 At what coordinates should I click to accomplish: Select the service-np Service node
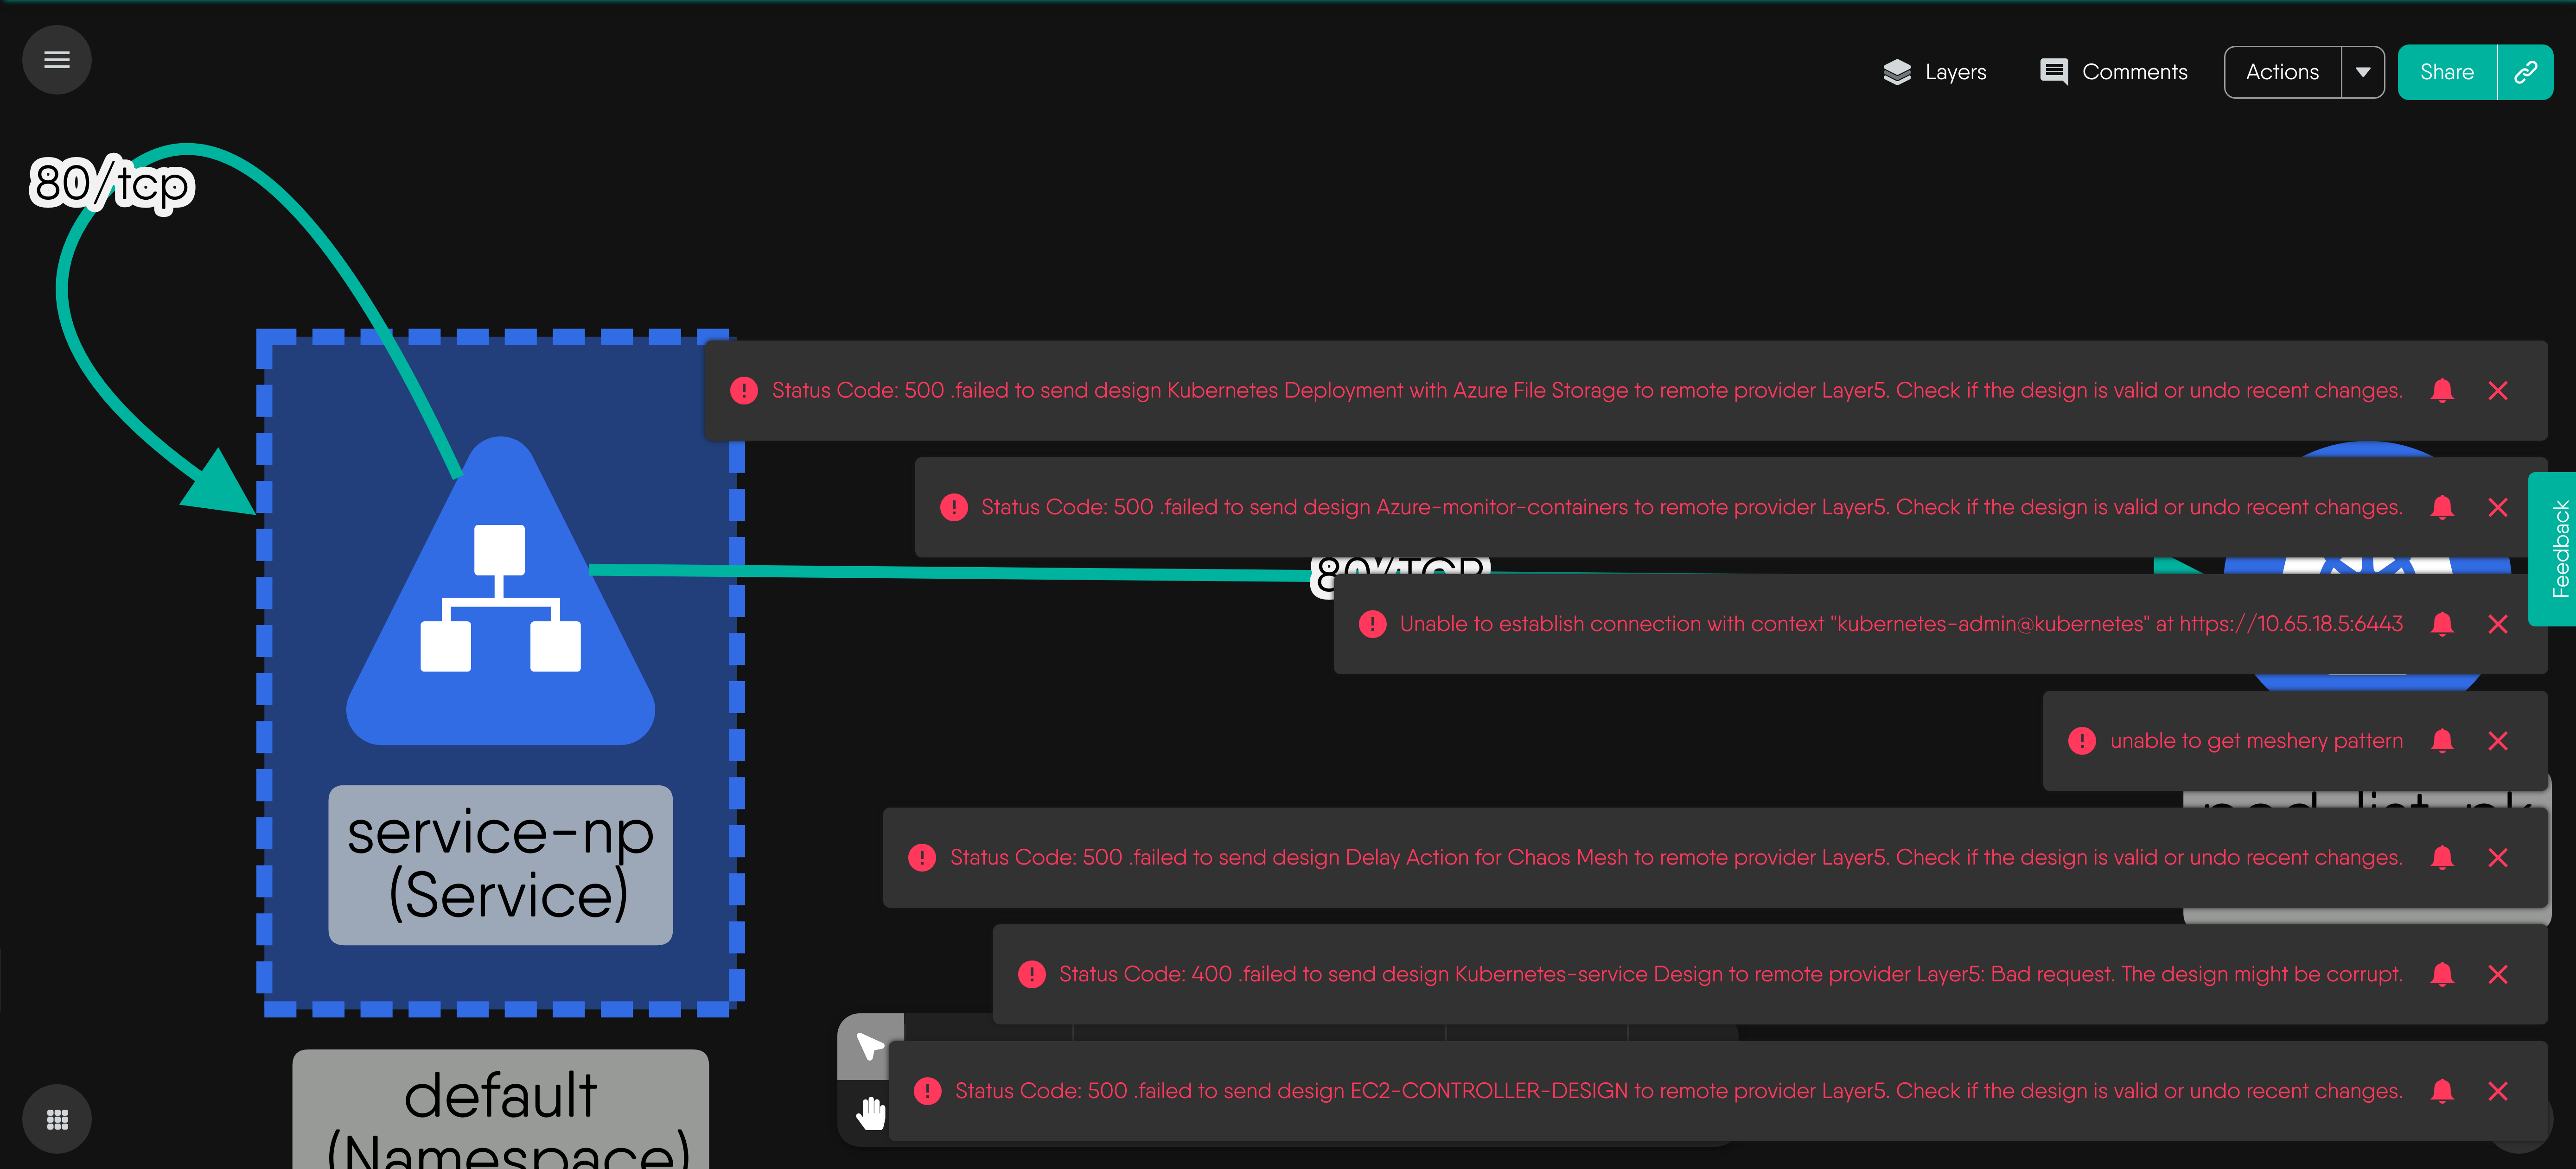pyautogui.click(x=500, y=619)
